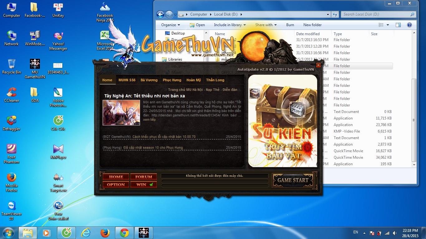Expand the Computer breadcrumb arrow in address bar
426x239 pixels.
click(x=211, y=14)
